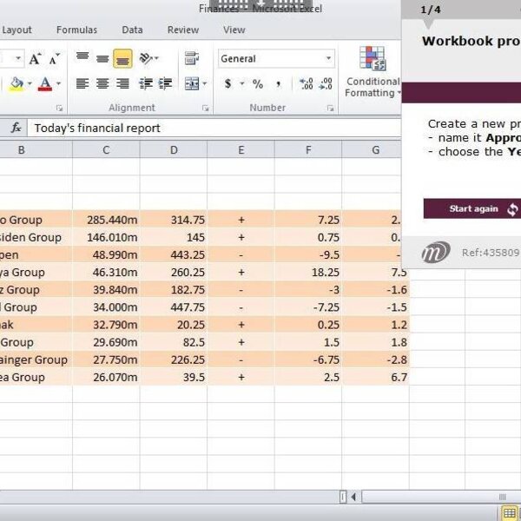Select column E header
The image size is (521, 521).
(241, 150)
